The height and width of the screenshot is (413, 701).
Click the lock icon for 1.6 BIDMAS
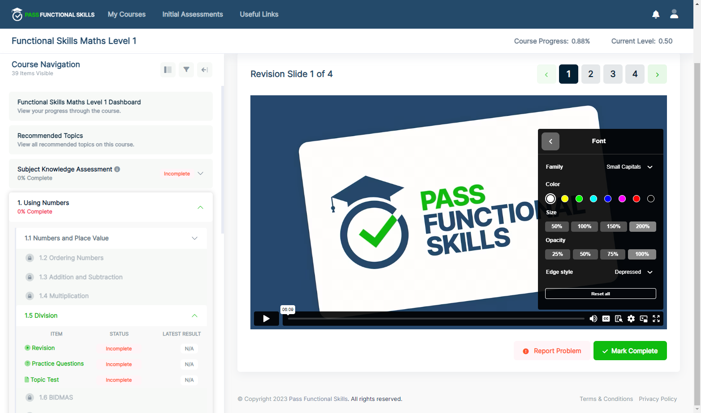point(30,398)
